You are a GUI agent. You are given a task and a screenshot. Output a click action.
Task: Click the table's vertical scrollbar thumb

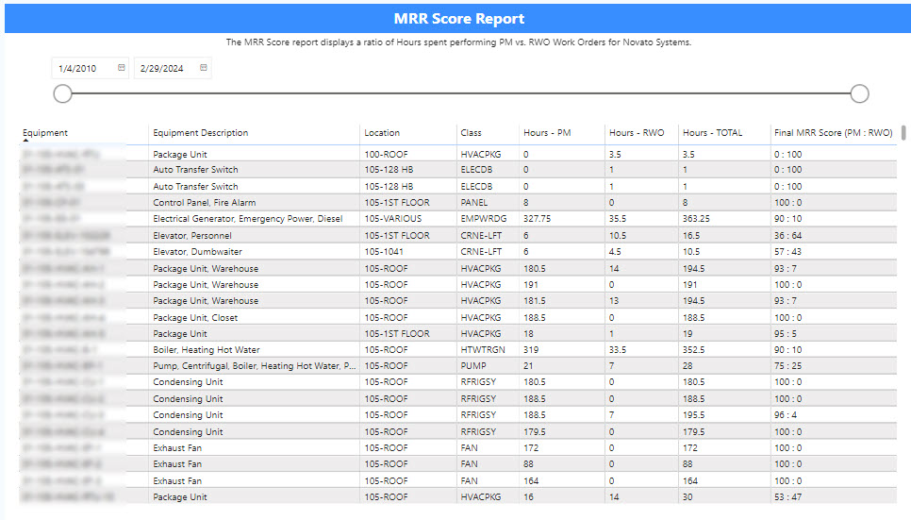[x=904, y=132]
